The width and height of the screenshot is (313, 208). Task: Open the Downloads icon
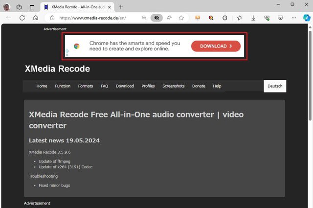(x=253, y=18)
